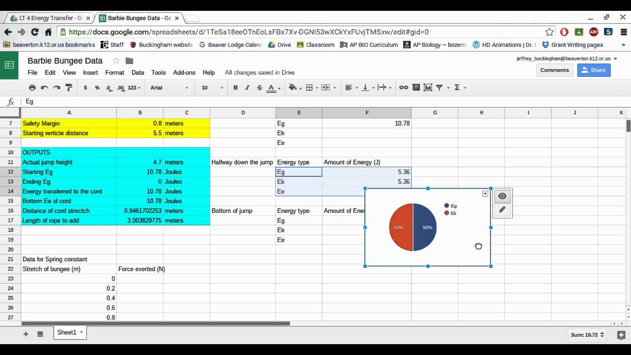Image resolution: width=631 pixels, height=355 pixels.
Task: Click the blue Eg pie slice
Action: 425,227
